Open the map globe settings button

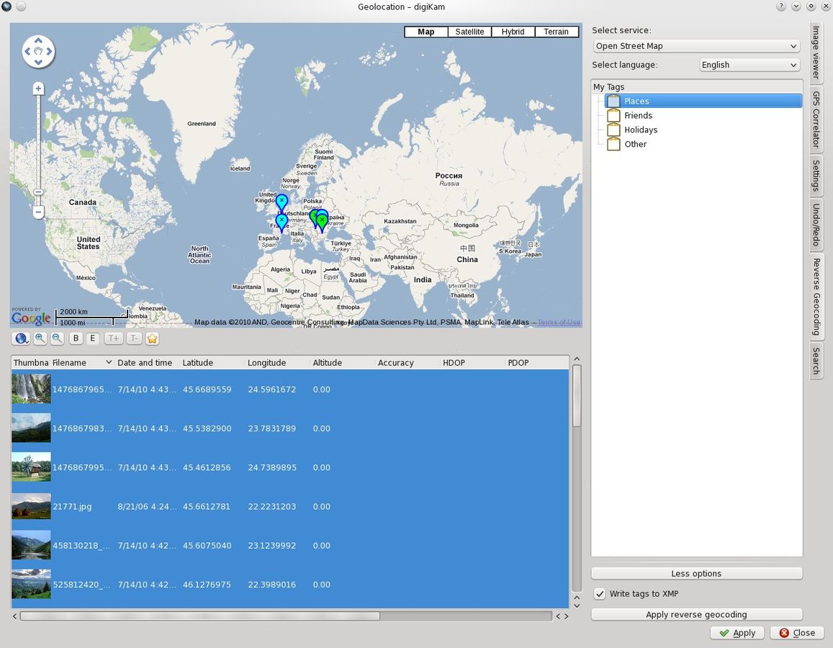(21, 338)
